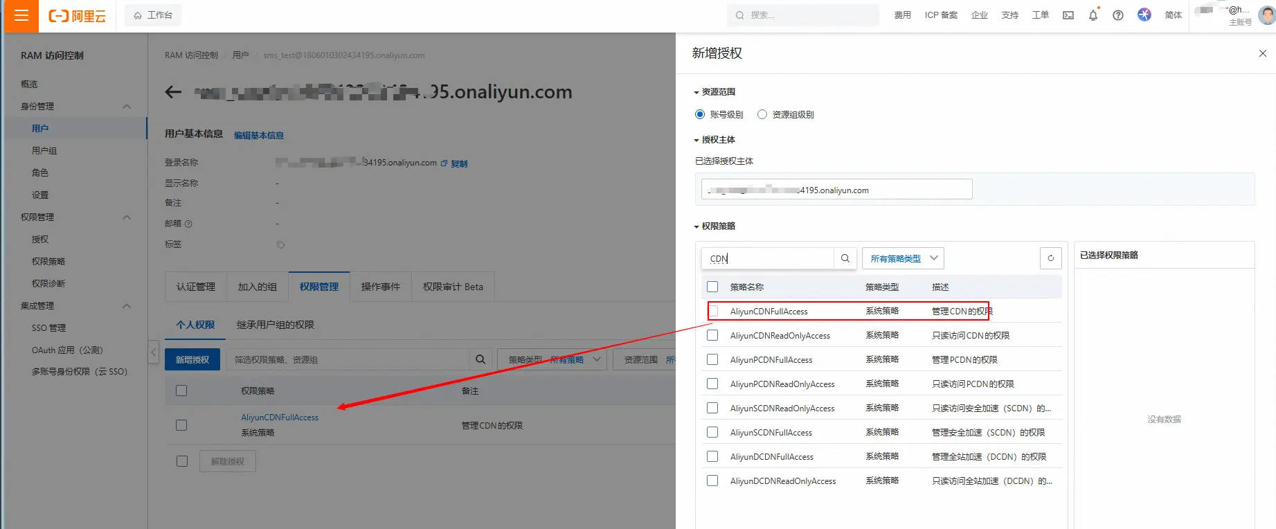
Task: Open the Cloud Shell terminal icon
Action: point(1068,15)
